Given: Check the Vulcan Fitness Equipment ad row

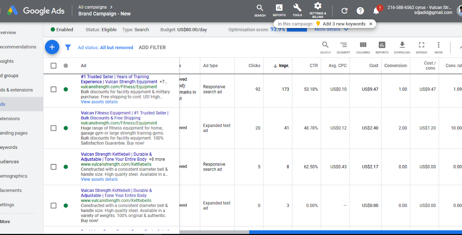Looking at the screenshot, I should tap(53, 128).
